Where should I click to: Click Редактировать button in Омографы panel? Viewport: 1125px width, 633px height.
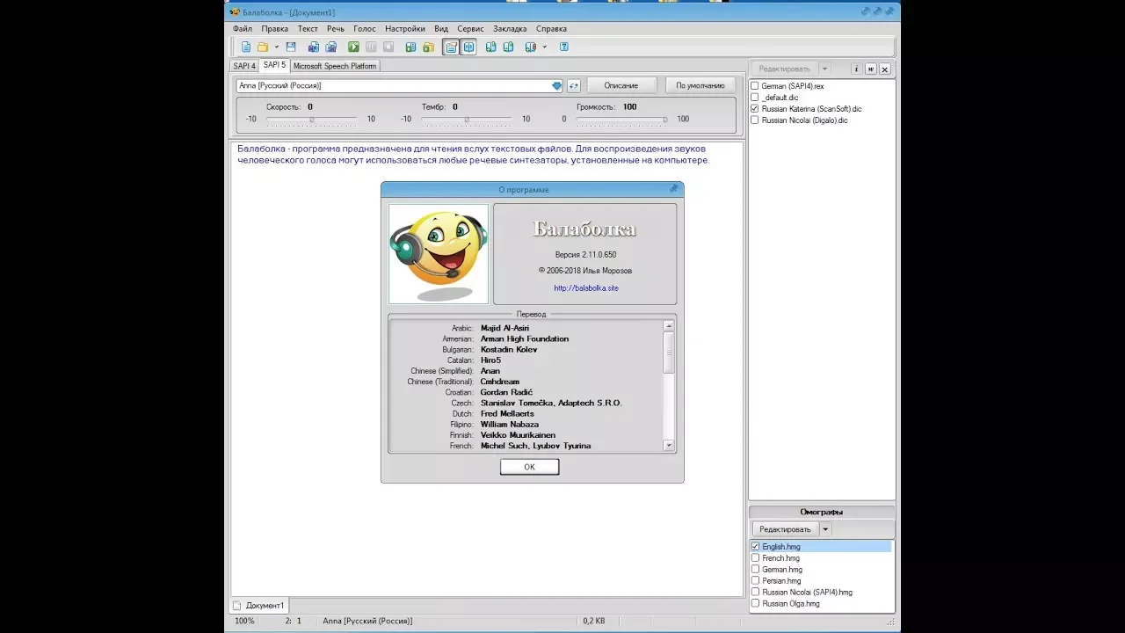(x=786, y=529)
